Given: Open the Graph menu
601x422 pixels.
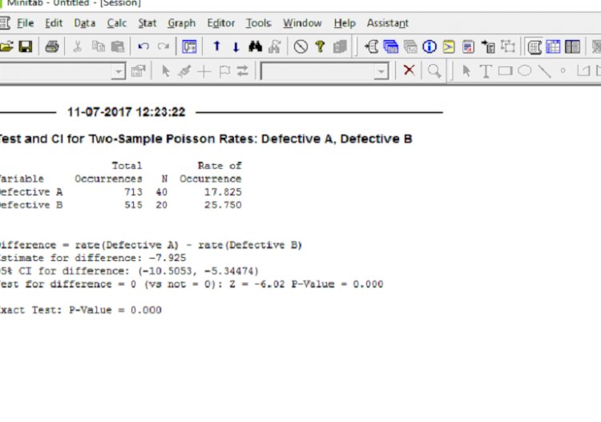Looking at the screenshot, I should (181, 23).
